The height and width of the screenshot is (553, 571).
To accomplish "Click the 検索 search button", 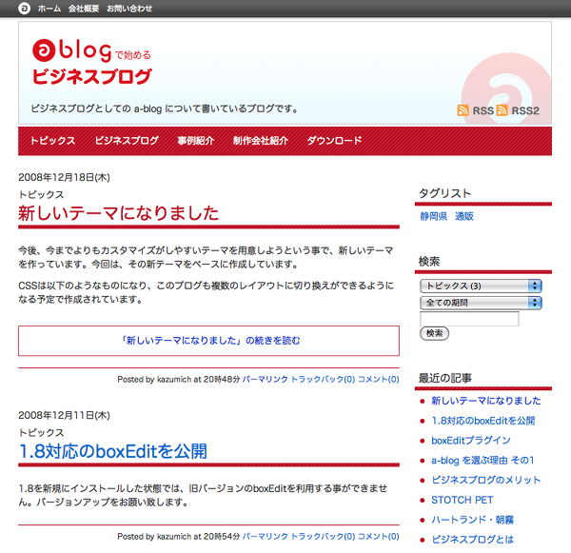I will [435, 333].
